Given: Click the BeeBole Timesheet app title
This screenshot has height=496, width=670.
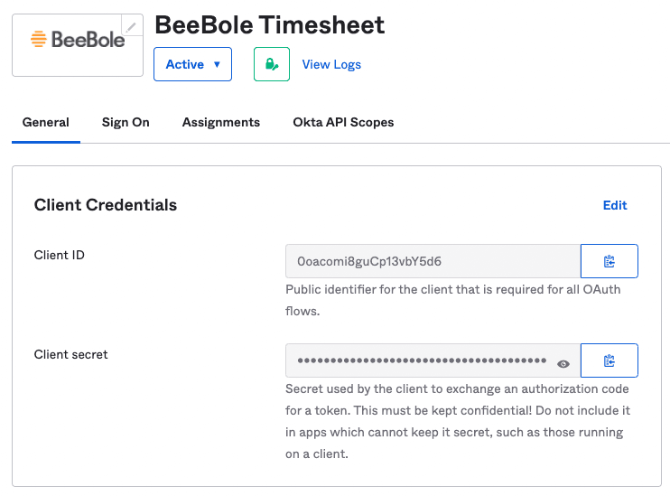Looking at the screenshot, I should coord(270,24).
